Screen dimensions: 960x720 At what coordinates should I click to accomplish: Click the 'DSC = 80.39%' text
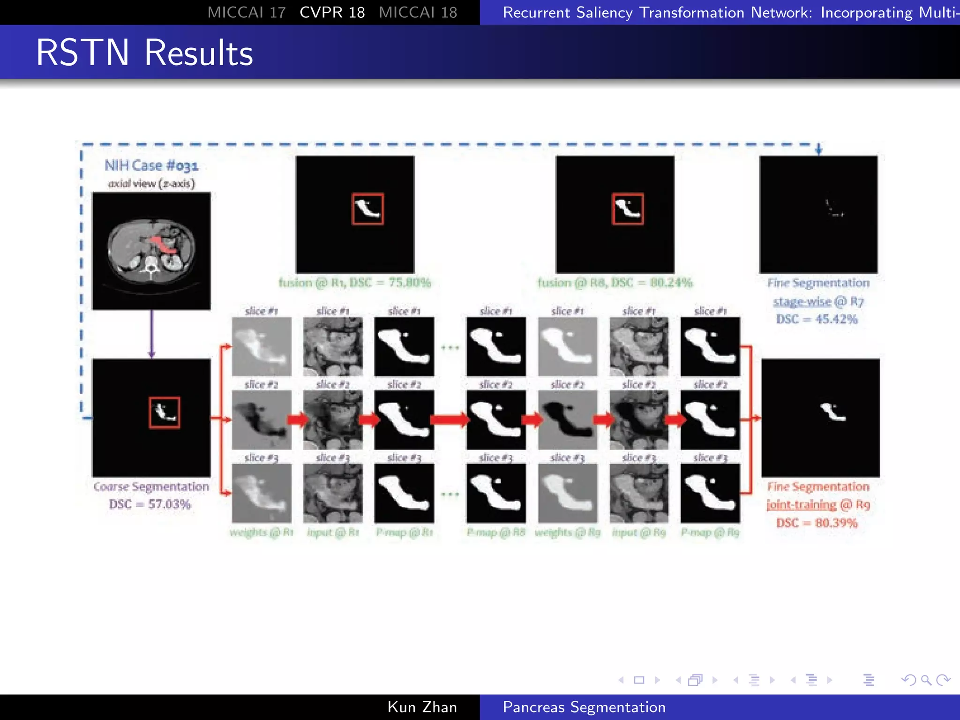pos(817,523)
